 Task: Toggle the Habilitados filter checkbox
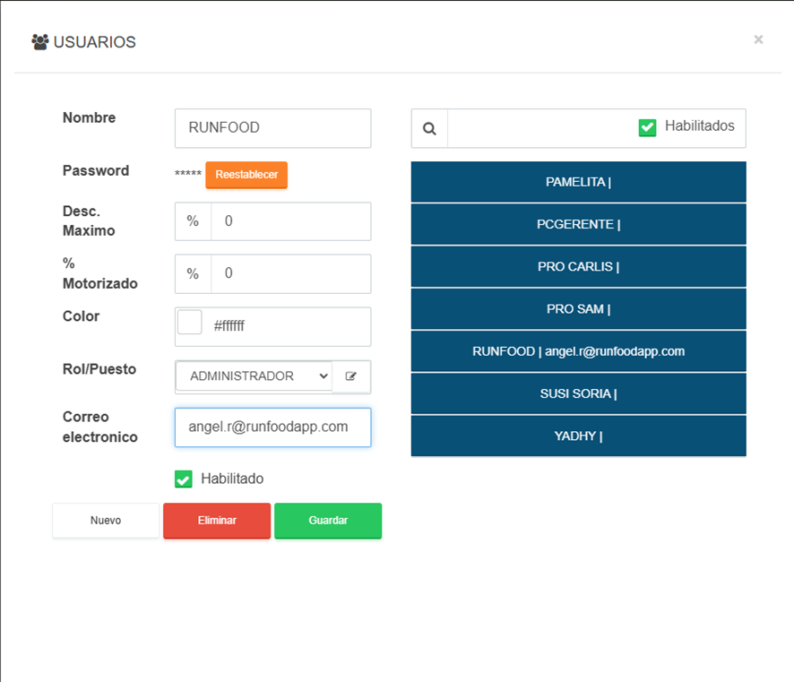pyautogui.click(x=647, y=127)
